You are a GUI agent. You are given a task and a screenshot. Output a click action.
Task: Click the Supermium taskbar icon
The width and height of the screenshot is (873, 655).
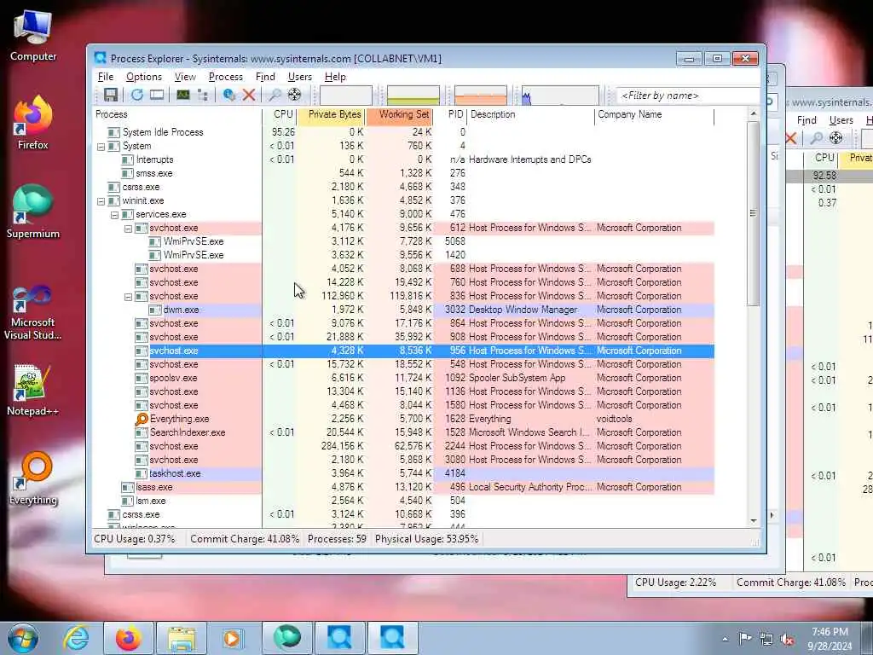(x=287, y=638)
